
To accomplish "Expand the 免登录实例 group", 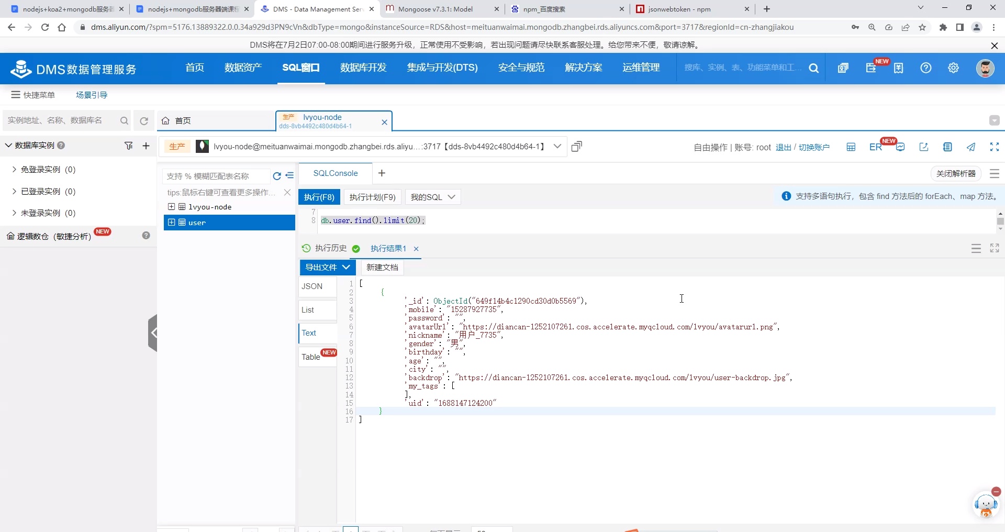I will pyautogui.click(x=14, y=170).
